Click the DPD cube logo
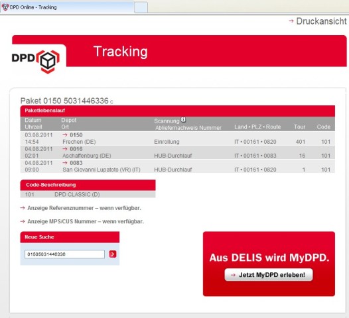 (48, 62)
